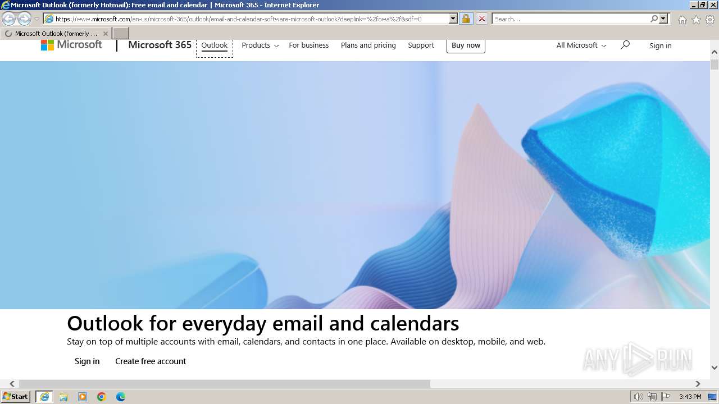Image resolution: width=719 pixels, height=404 pixels.
Task: Click the headline 'Outlook for everyday email and calendars'
Action: pyautogui.click(x=263, y=324)
